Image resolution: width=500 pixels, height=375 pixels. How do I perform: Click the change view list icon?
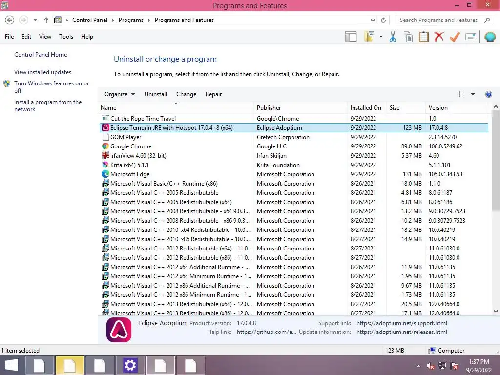point(461,94)
